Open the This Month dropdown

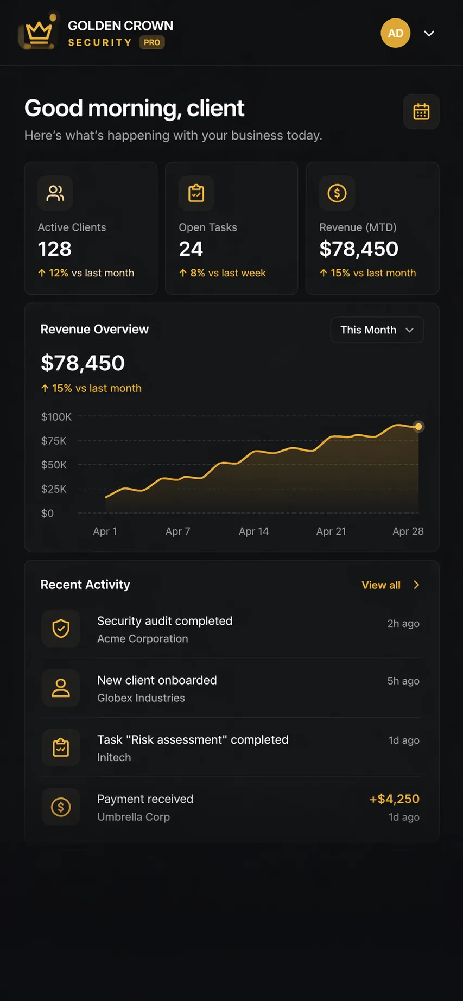pyautogui.click(x=377, y=330)
